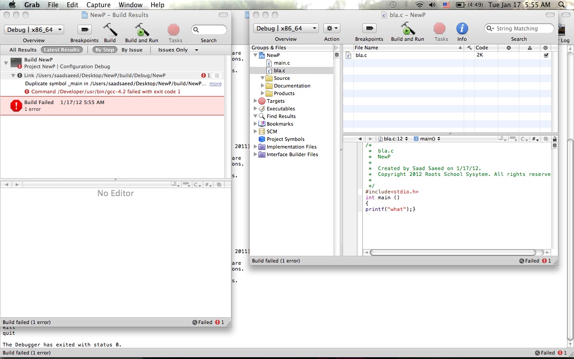Click Breakpoints button in NewP project window
The image size is (574, 359).
369,29
